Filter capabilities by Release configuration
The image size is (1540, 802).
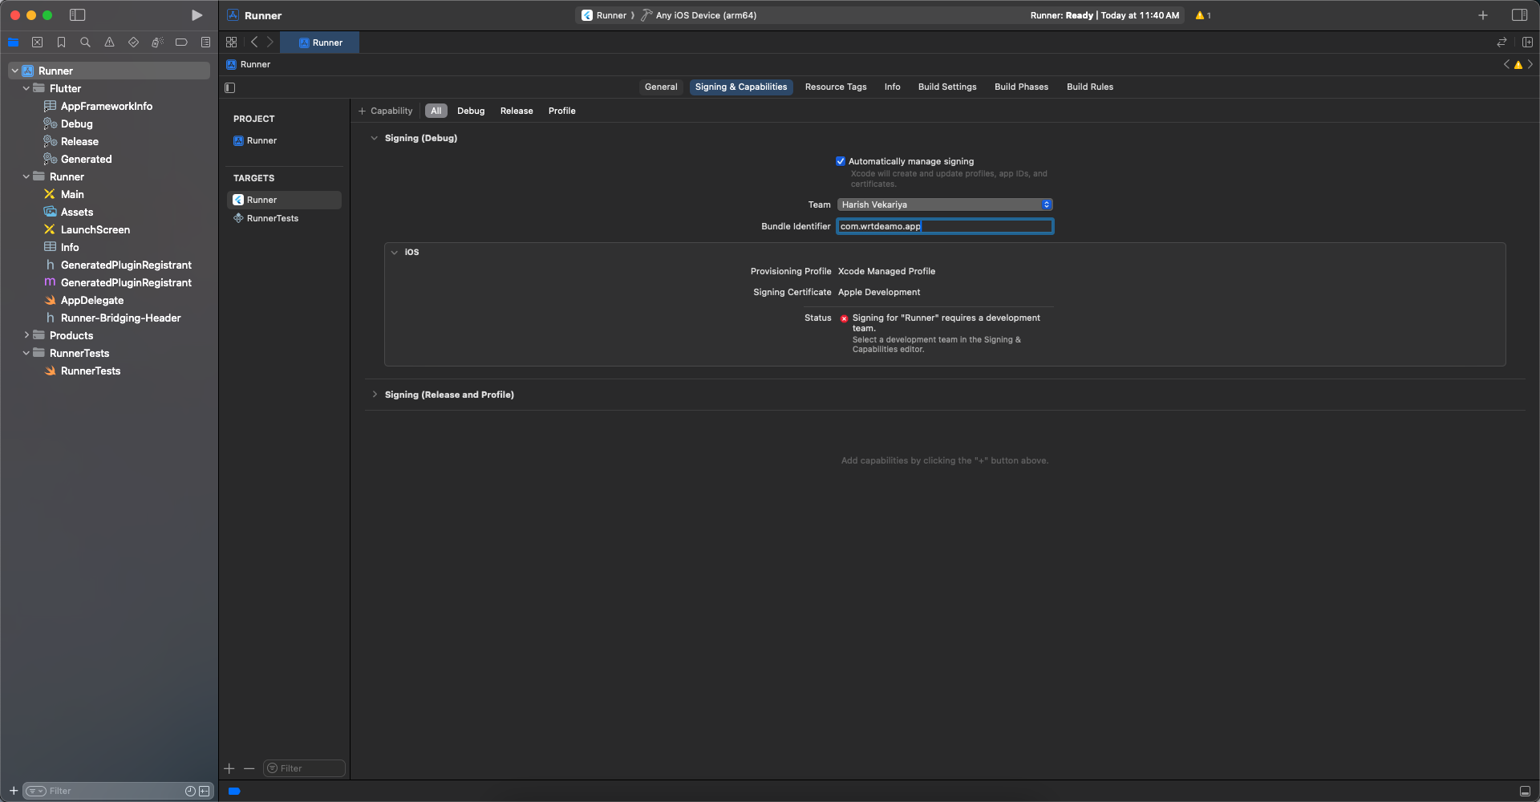pyautogui.click(x=517, y=111)
